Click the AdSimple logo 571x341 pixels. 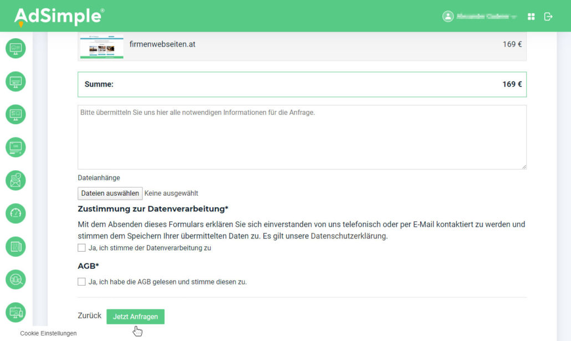pos(59,17)
